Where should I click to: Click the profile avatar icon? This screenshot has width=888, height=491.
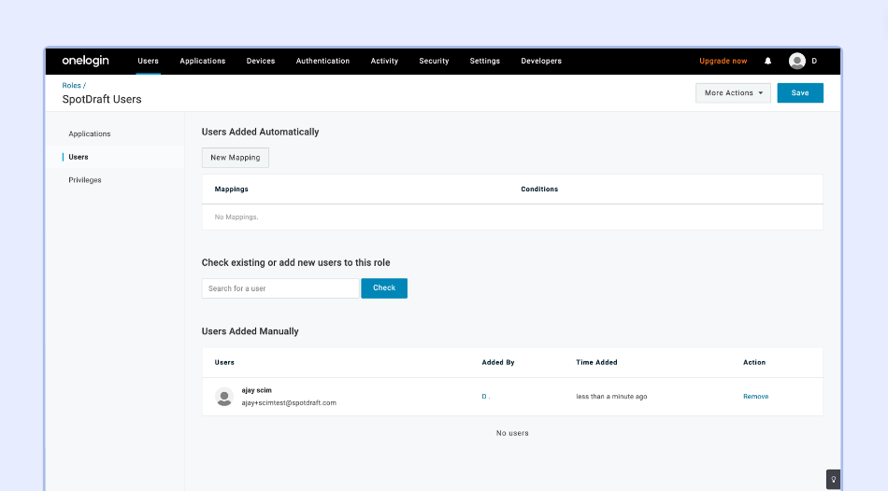(796, 61)
